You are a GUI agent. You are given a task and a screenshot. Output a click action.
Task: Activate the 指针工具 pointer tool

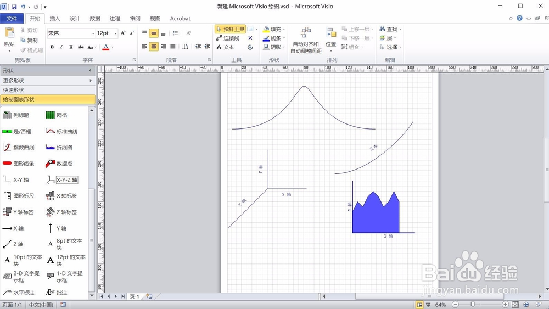pyautogui.click(x=231, y=29)
